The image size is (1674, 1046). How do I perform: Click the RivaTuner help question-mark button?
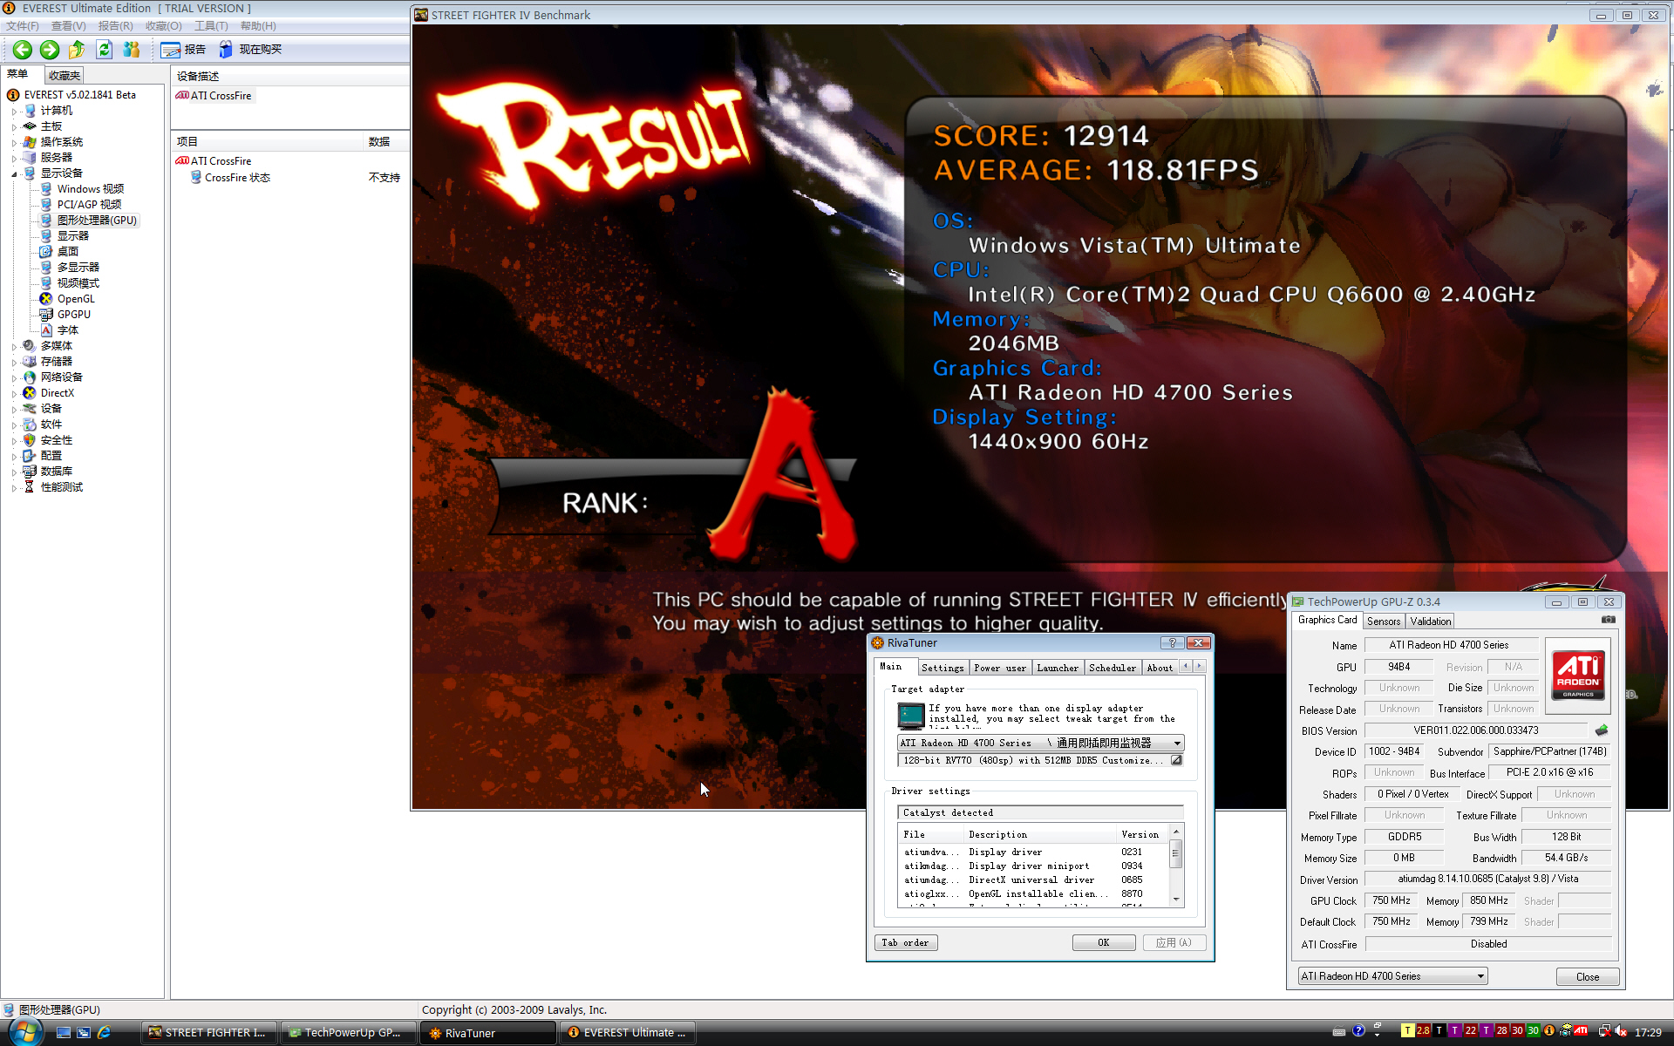tap(1172, 642)
